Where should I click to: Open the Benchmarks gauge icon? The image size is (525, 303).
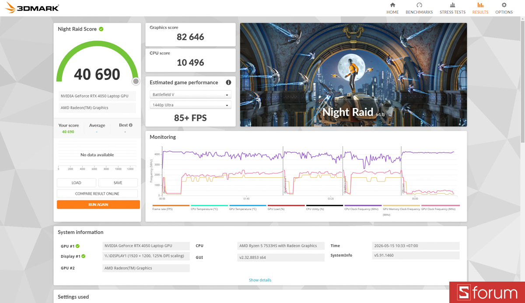tap(419, 5)
